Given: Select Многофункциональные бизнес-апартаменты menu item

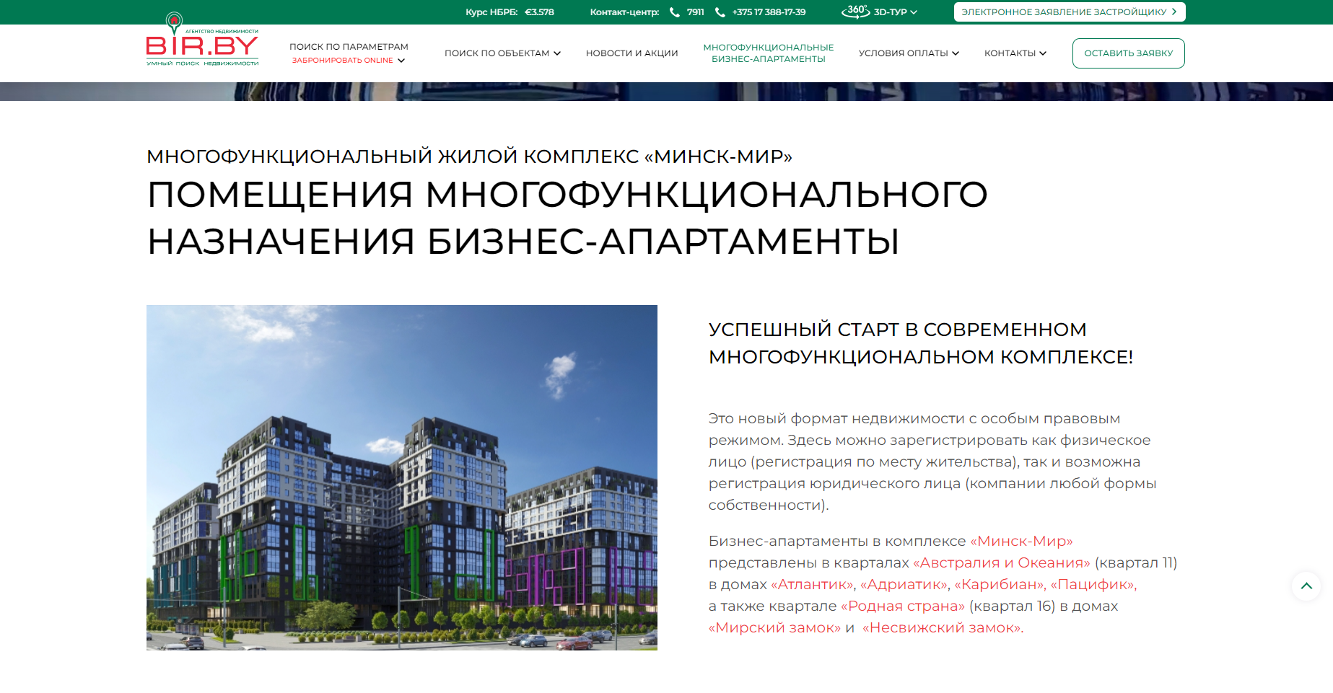Looking at the screenshot, I should tap(768, 53).
